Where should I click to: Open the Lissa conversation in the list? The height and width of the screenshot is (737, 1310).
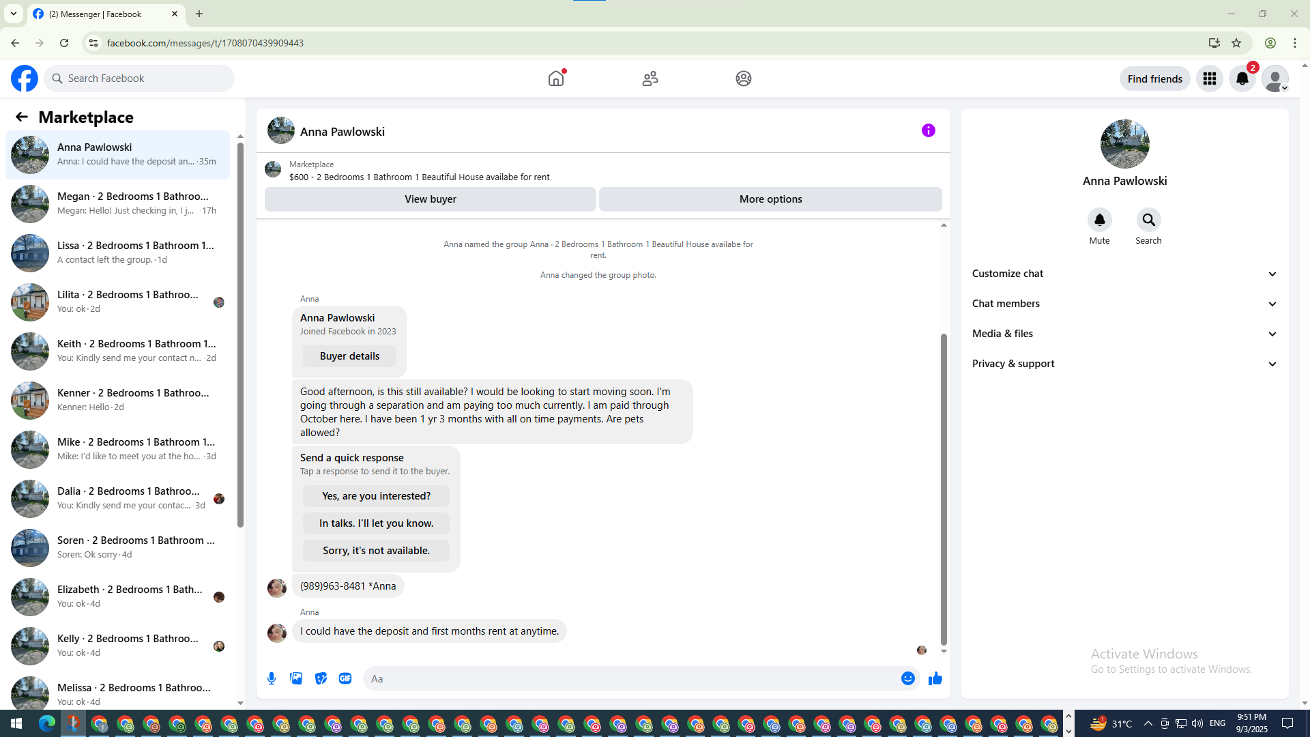point(118,253)
